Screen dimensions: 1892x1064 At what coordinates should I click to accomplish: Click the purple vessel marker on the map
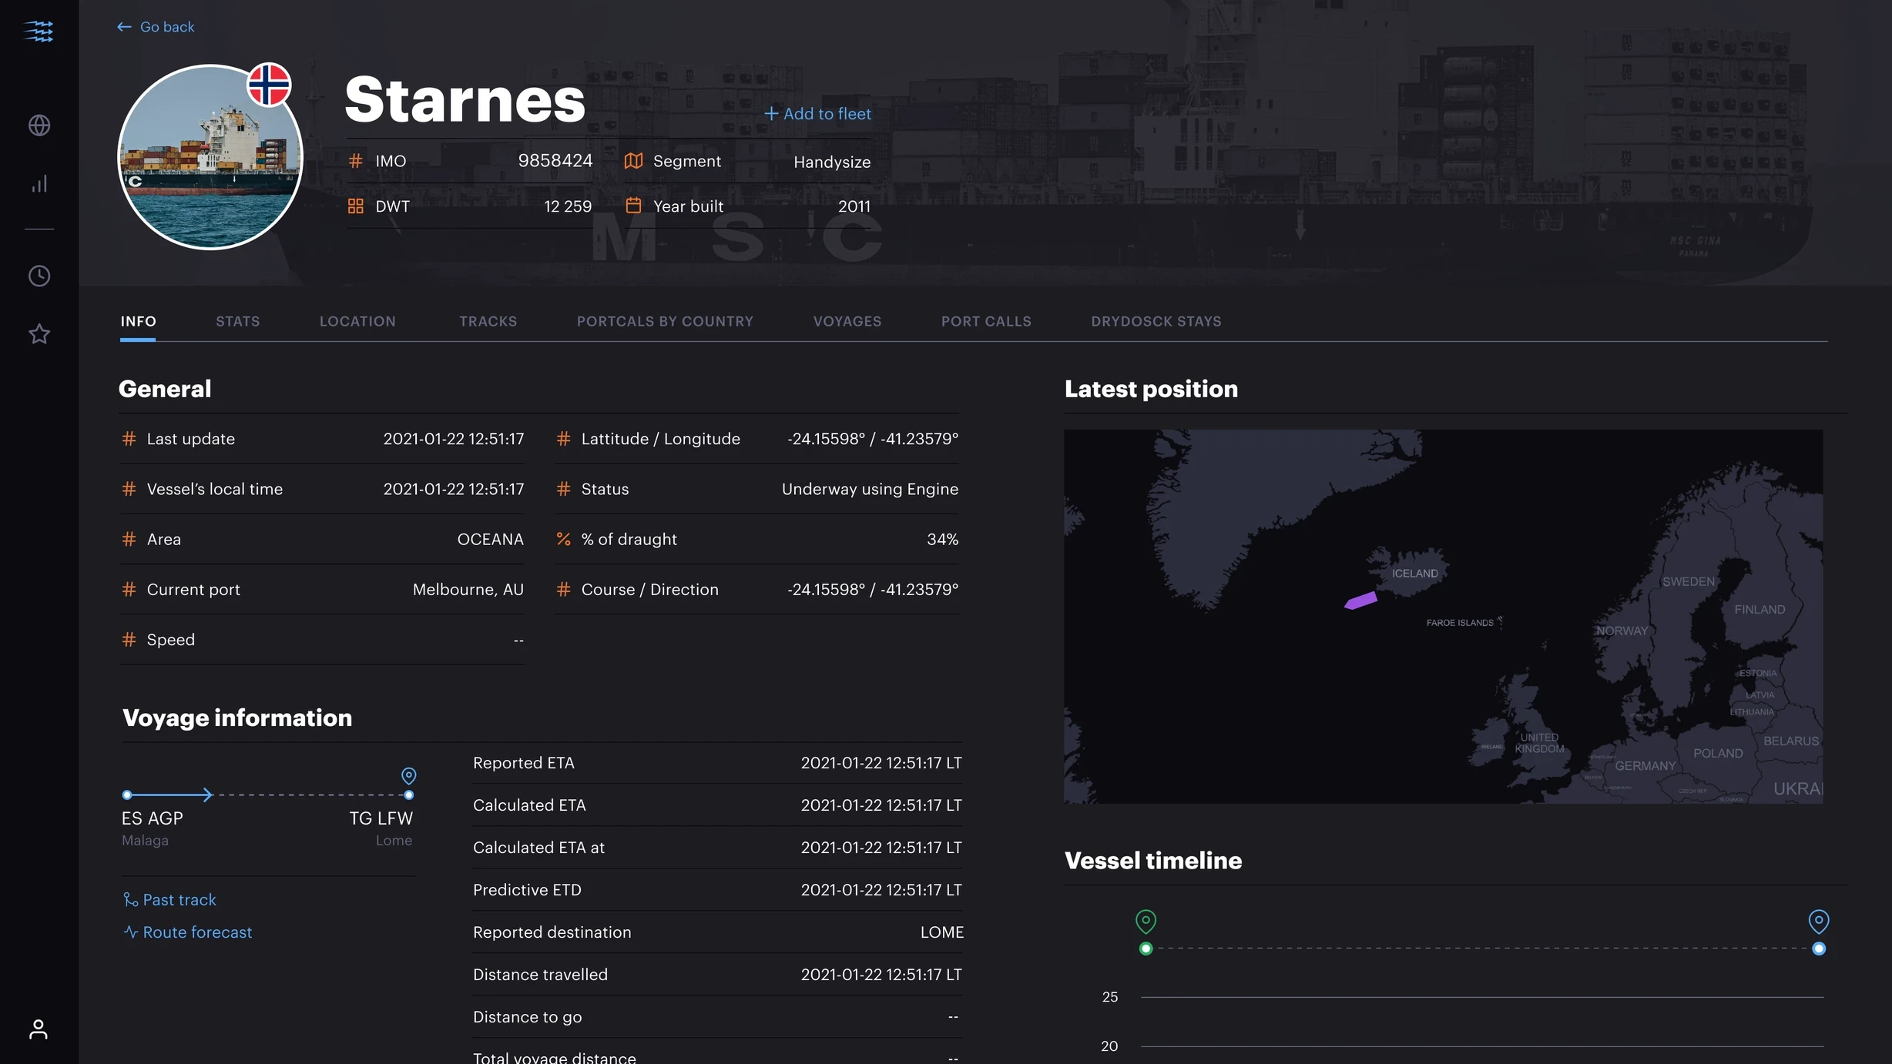coord(1360,601)
